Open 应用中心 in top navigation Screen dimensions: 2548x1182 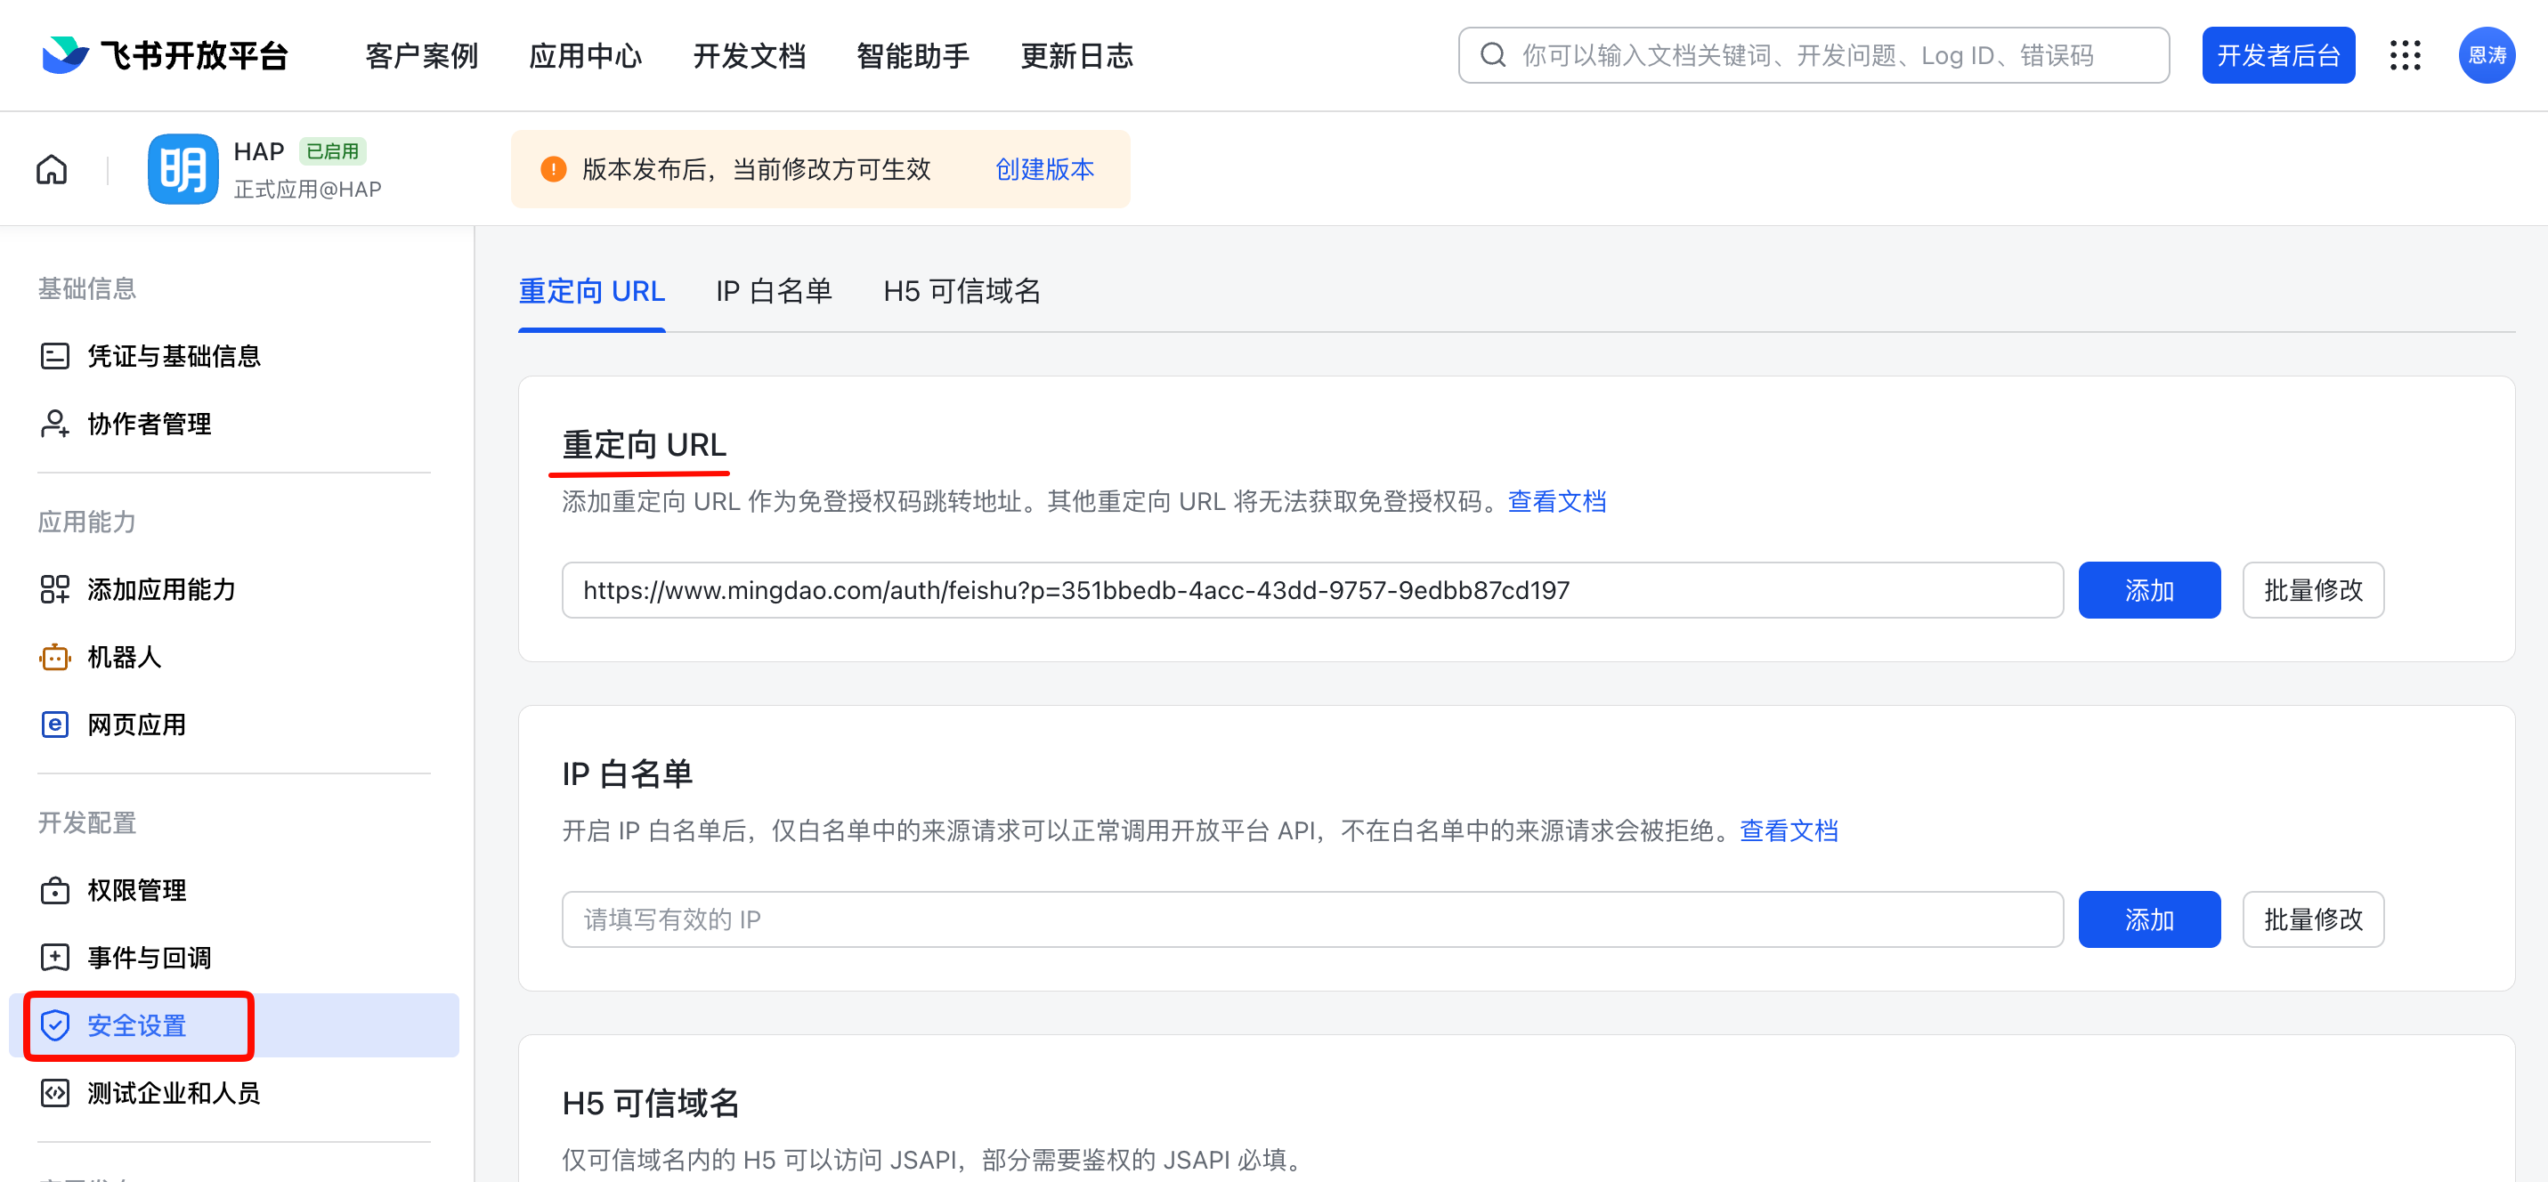coord(586,55)
